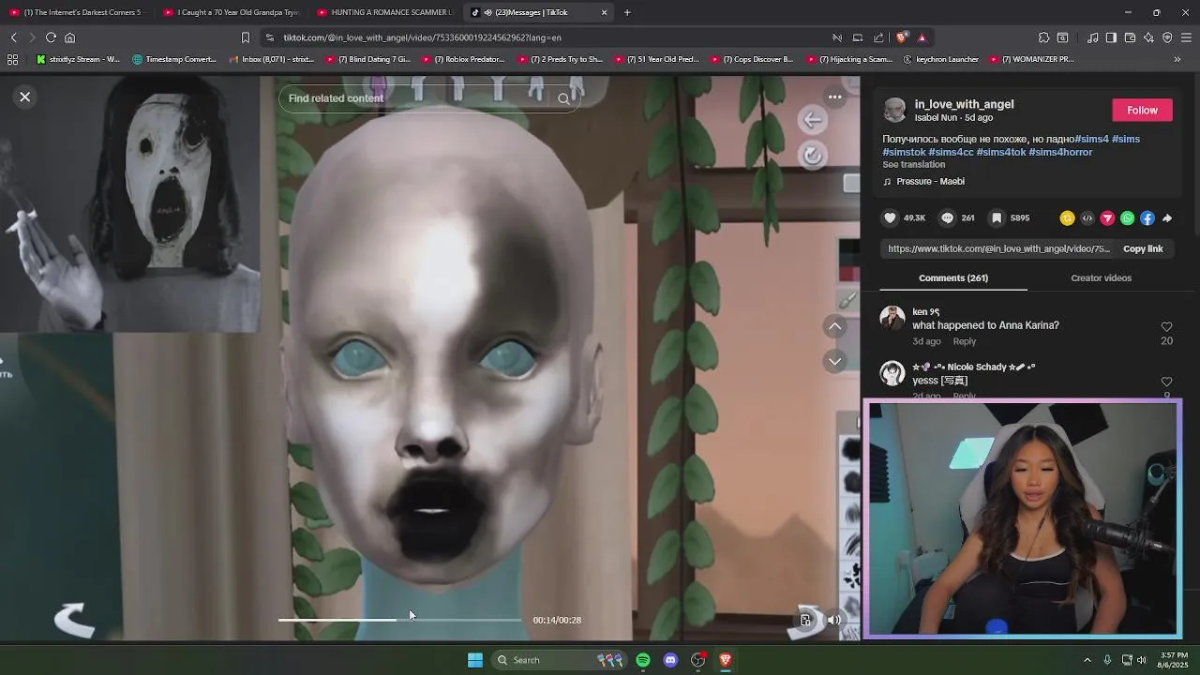Viewport: 1200px width, 675px height.
Task: Like the video with heart icon
Action: coord(890,218)
